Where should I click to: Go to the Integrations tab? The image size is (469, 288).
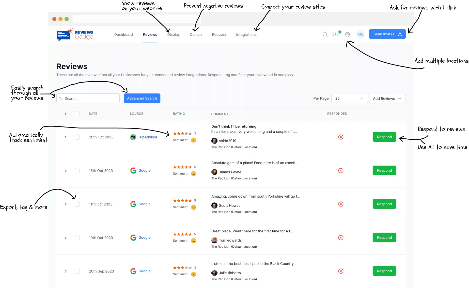click(x=246, y=35)
